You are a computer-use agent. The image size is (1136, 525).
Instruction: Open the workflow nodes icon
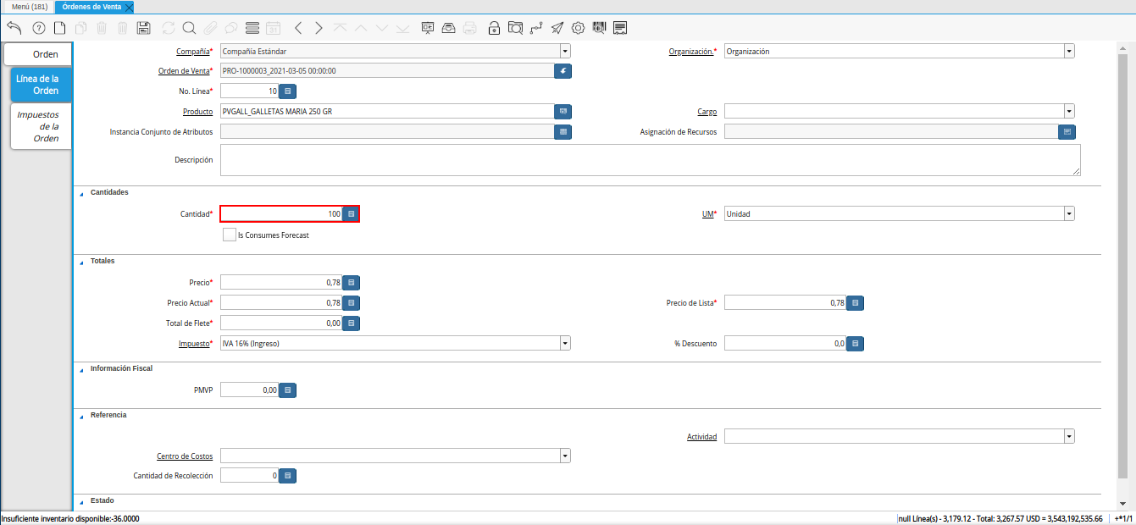click(536, 28)
